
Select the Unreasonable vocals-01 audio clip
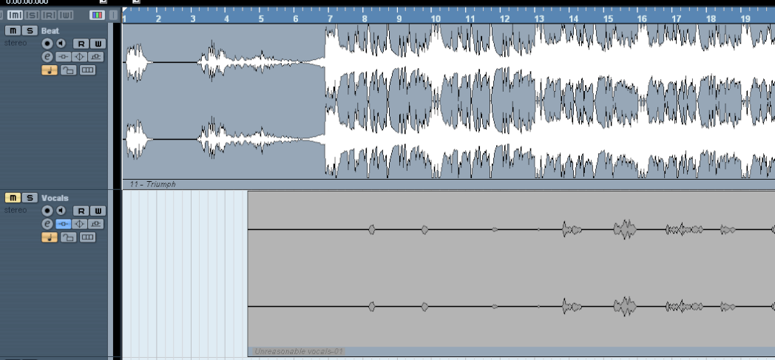(511, 274)
